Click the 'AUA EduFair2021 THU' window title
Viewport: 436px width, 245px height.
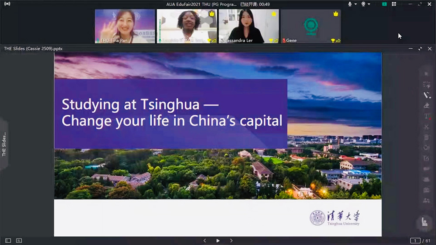[x=201, y=4]
